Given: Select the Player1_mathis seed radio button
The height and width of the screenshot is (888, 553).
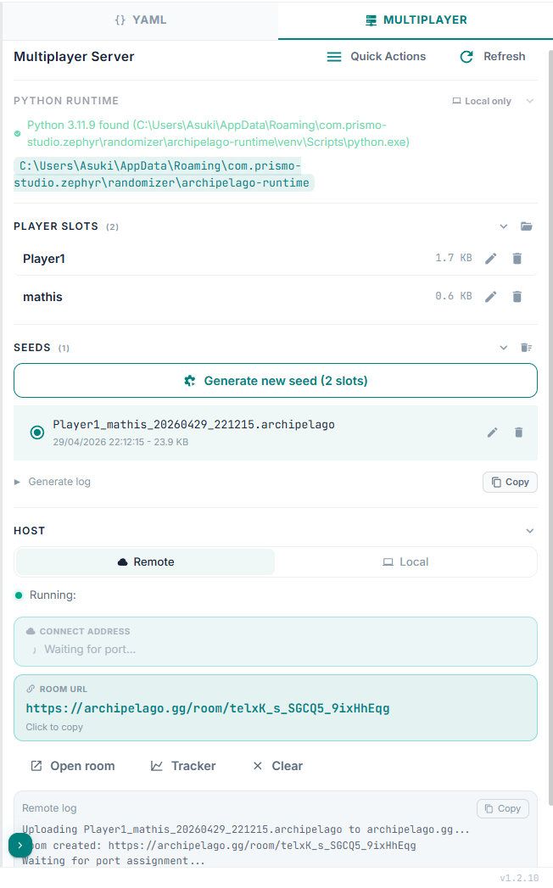Looking at the screenshot, I should 37,433.
